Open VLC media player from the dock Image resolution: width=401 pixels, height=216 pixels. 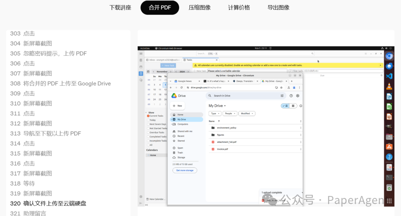[x=389, y=86]
